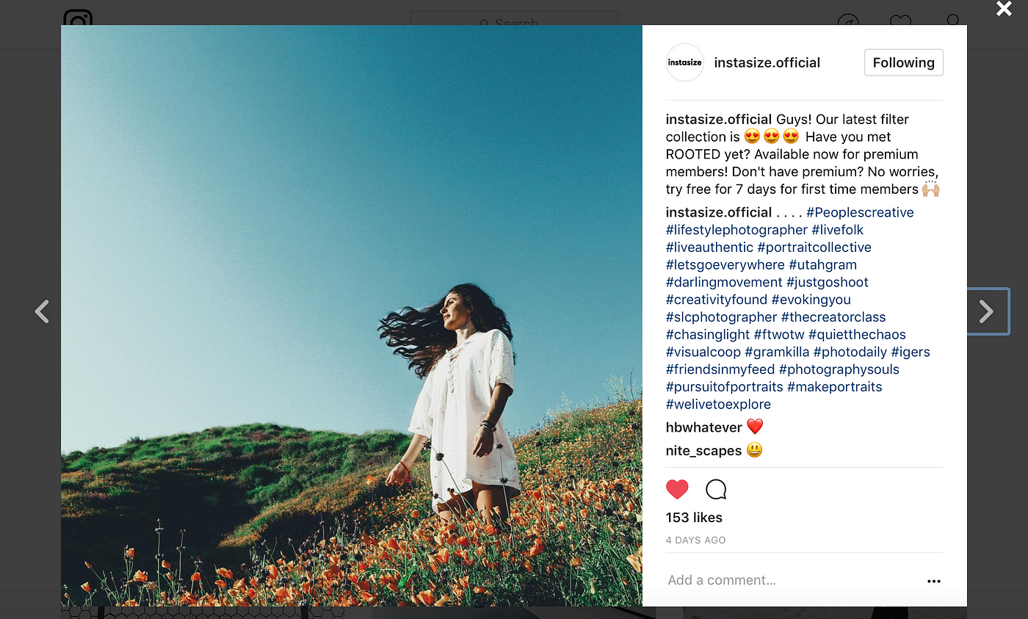The height and width of the screenshot is (619, 1028).
Task: Open the #quietthechaos hashtag
Action: tap(857, 335)
